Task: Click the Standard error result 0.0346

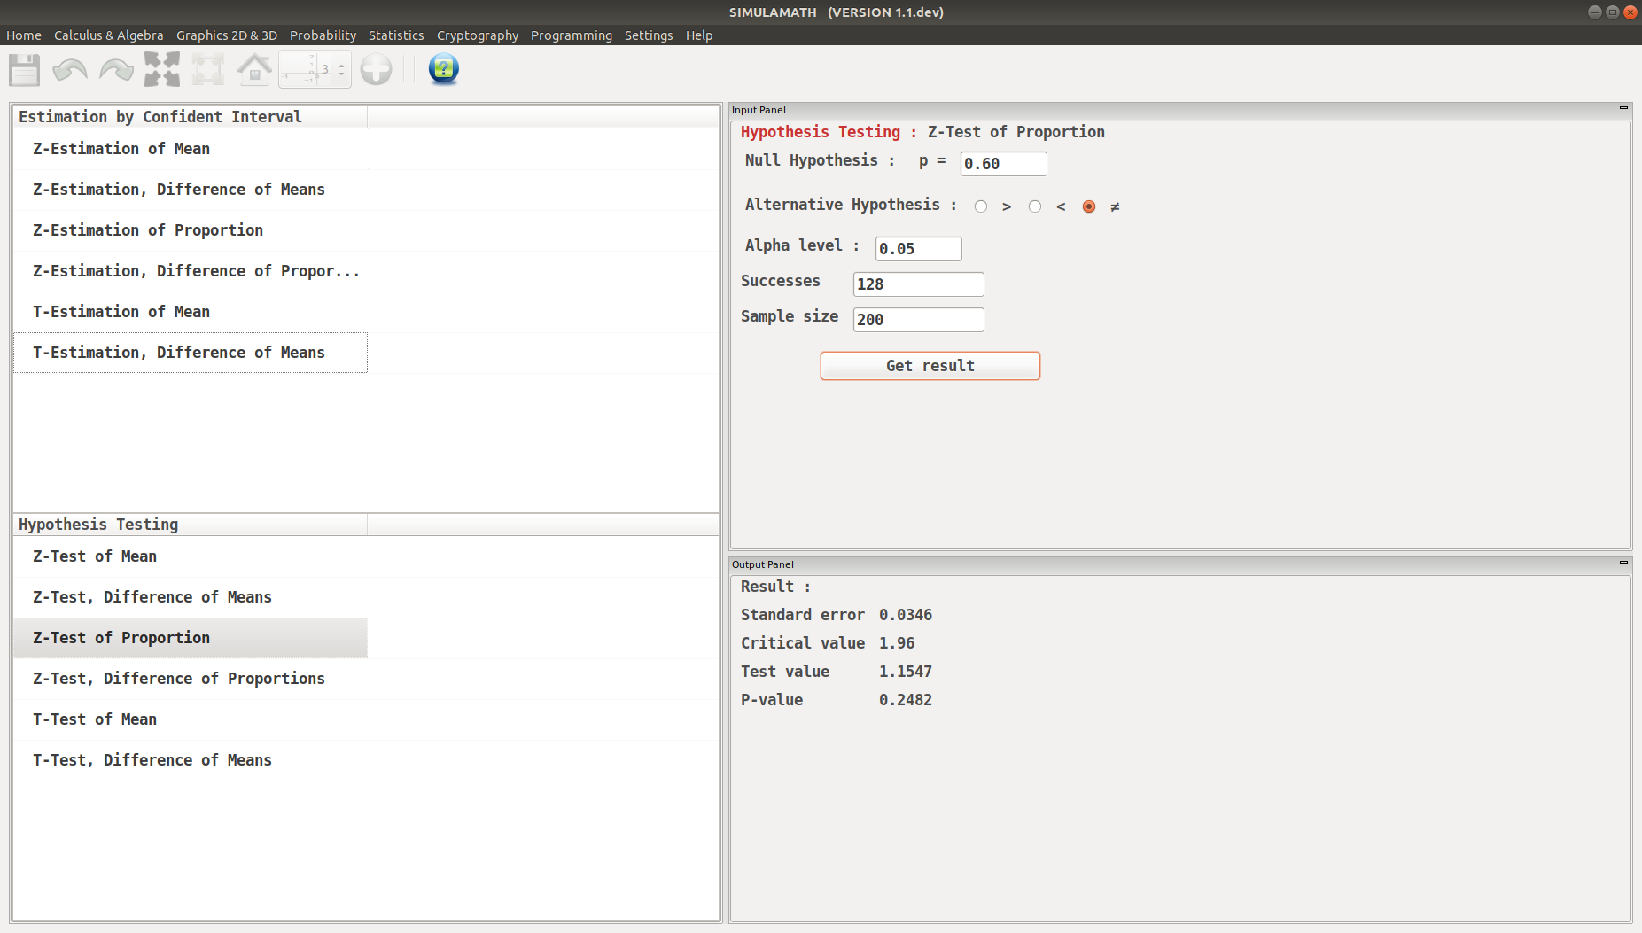Action: [905, 615]
